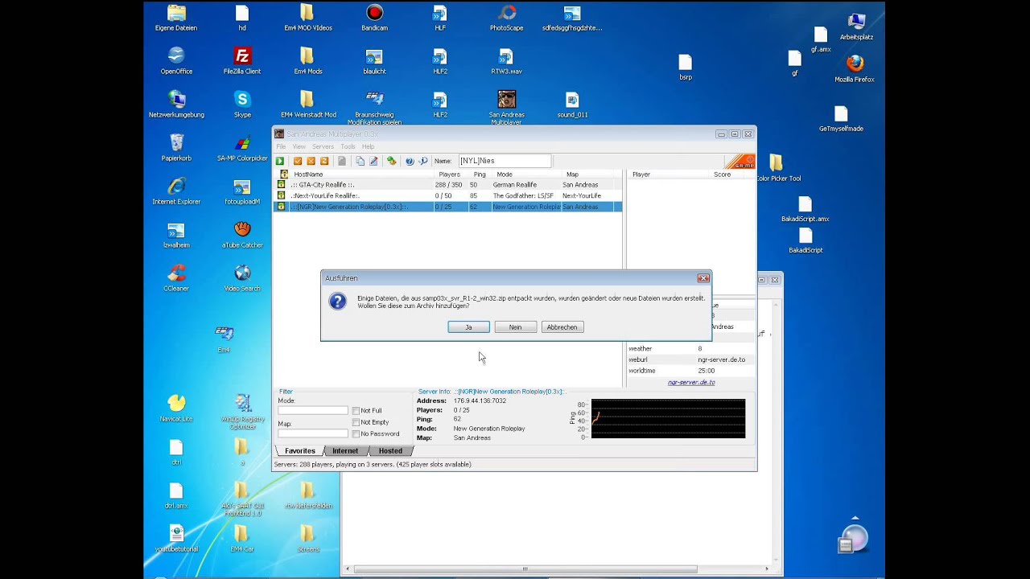This screenshot has height=579, width=1030.
Task: Click the Settings icon in SA-MP toolbar
Action: point(391,161)
